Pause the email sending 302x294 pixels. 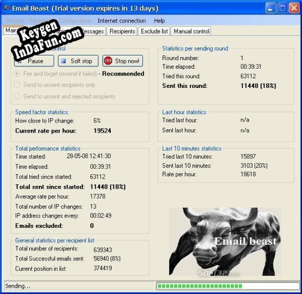point(34,61)
